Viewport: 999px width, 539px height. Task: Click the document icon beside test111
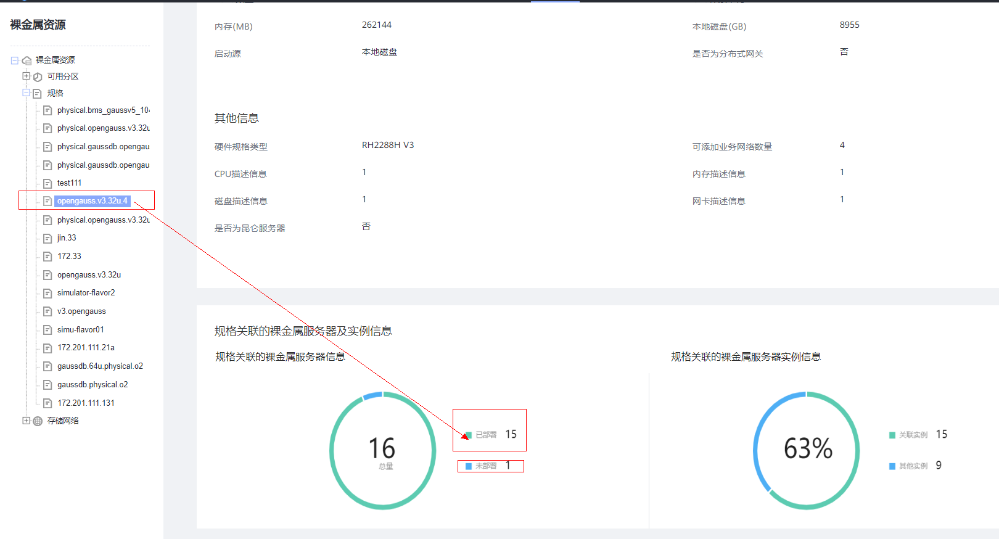(47, 183)
